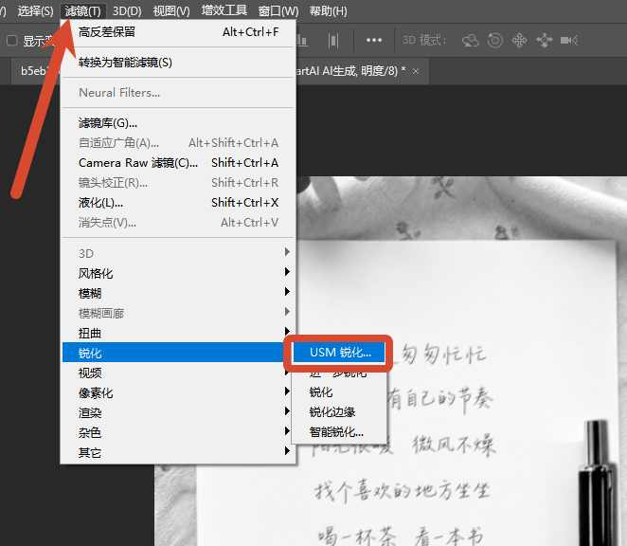
Task: Expand the 渲染 submenu
Action: tap(178, 412)
